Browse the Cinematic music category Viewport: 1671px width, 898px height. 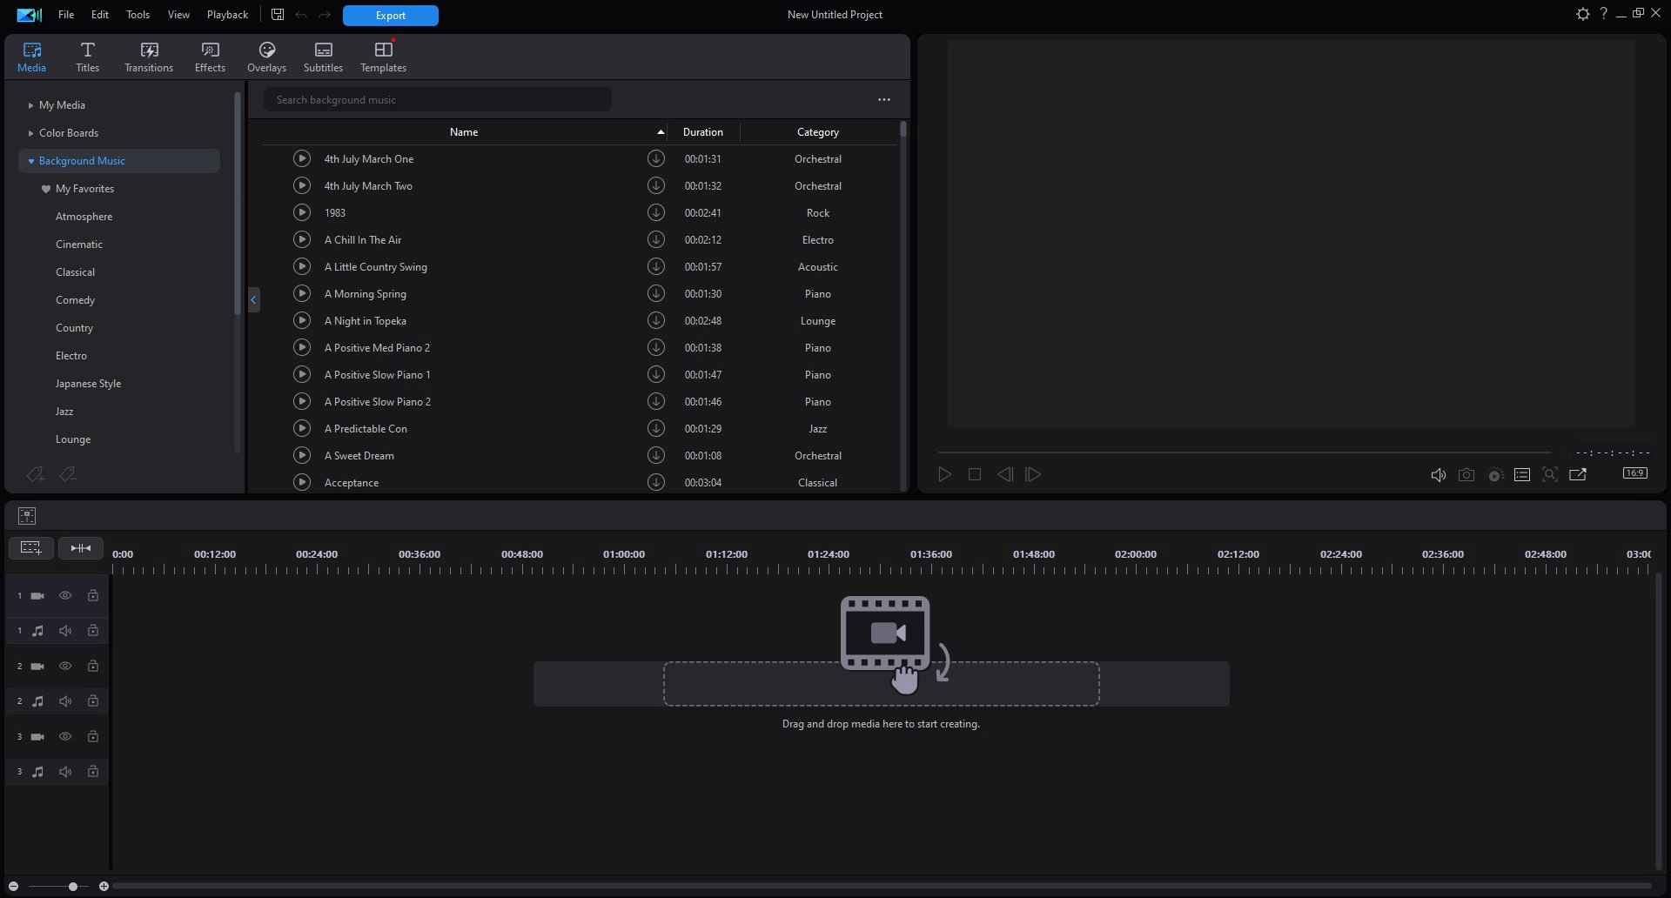[79, 245]
